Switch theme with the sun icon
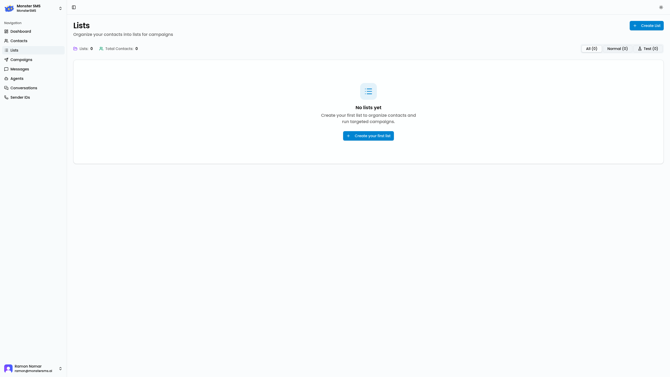The height and width of the screenshot is (377, 670). coord(661,7)
